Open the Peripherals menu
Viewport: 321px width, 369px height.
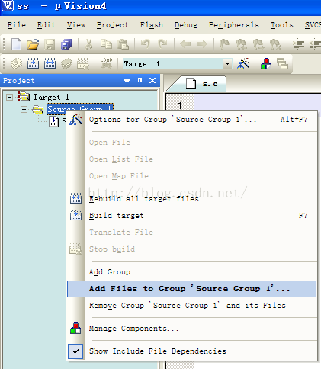(234, 25)
